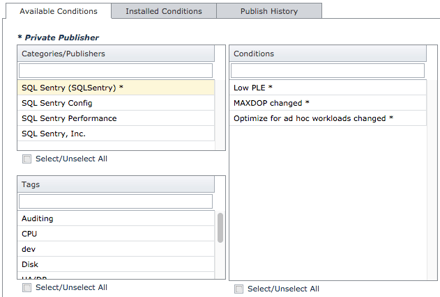
Task: Select the SQL Sentry Performance category
Action: pos(116,118)
